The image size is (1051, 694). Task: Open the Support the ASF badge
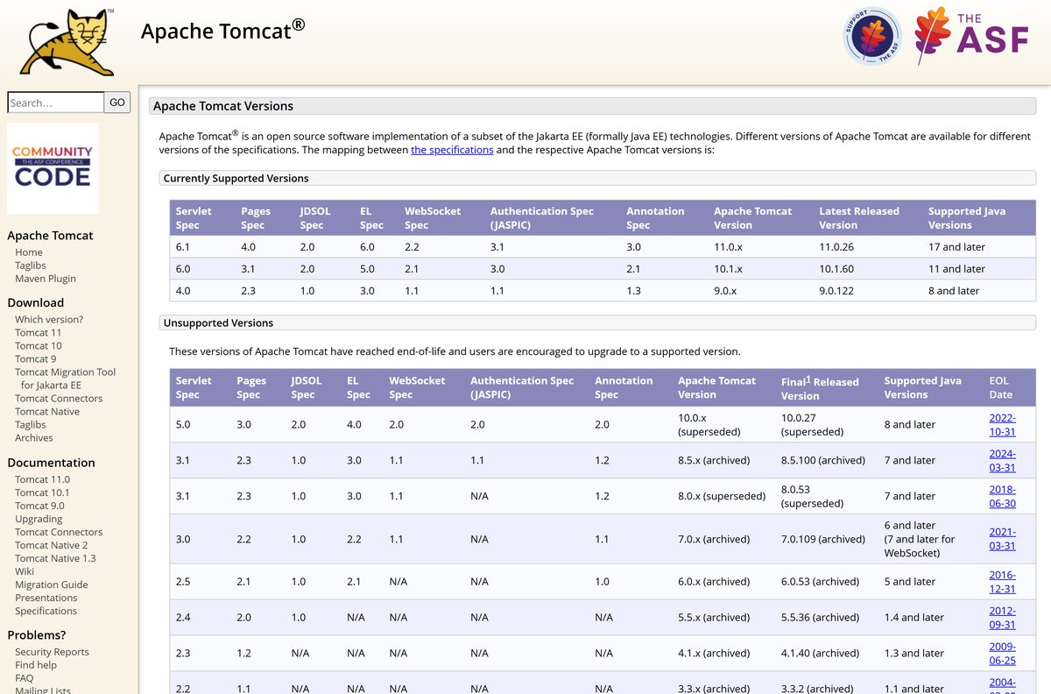872,36
